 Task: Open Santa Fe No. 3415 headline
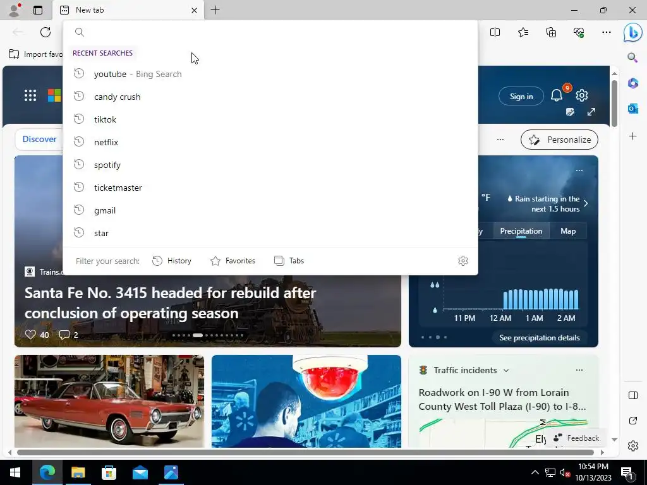click(x=170, y=302)
